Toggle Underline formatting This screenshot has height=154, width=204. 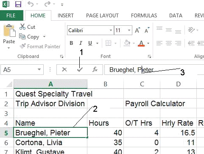[x=90, y=43]
